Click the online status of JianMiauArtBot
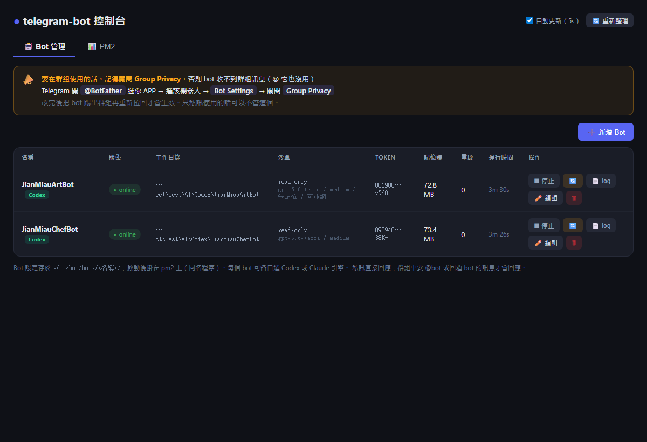 click(x=125, y=190)
